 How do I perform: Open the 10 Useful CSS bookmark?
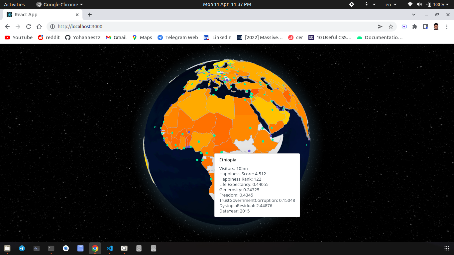[330, 38]
